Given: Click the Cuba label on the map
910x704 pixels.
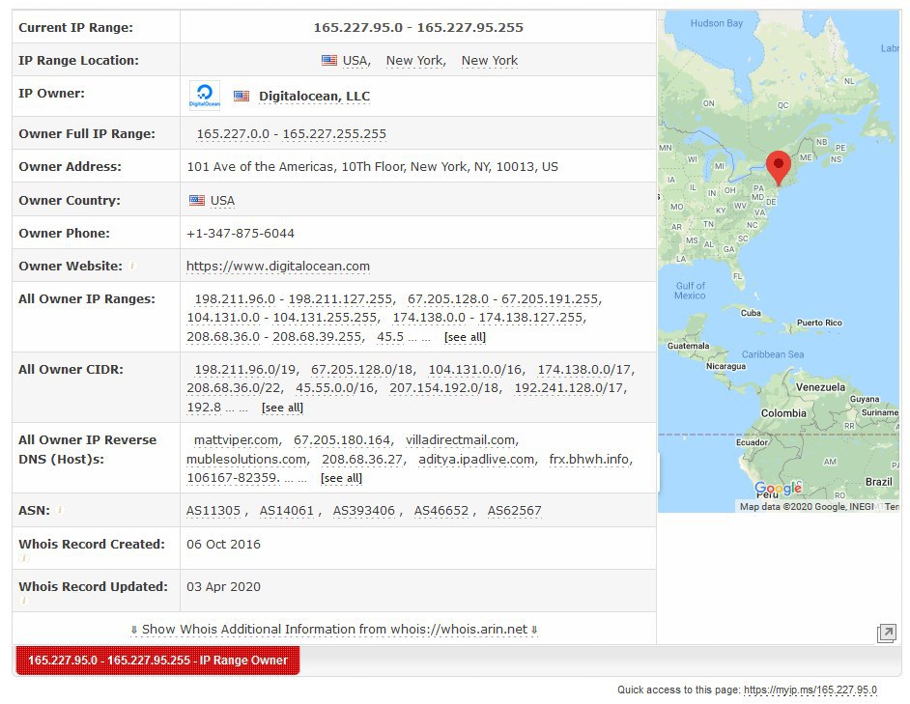Looking at the screenshot, I should point(751,313).
